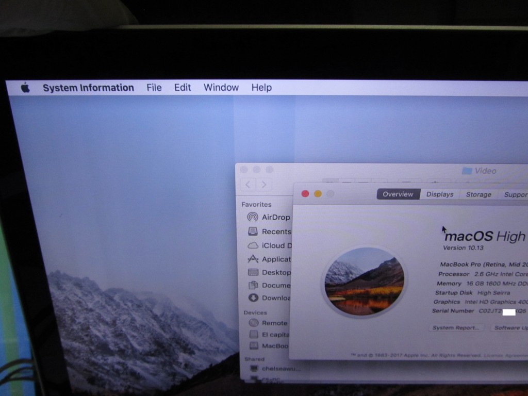Image resolution: width=528 pixels, height=396 pixels.
Task: Select AirDrop label in Finder sidebar
Action: pyautogui.click(x=276, y=217)
